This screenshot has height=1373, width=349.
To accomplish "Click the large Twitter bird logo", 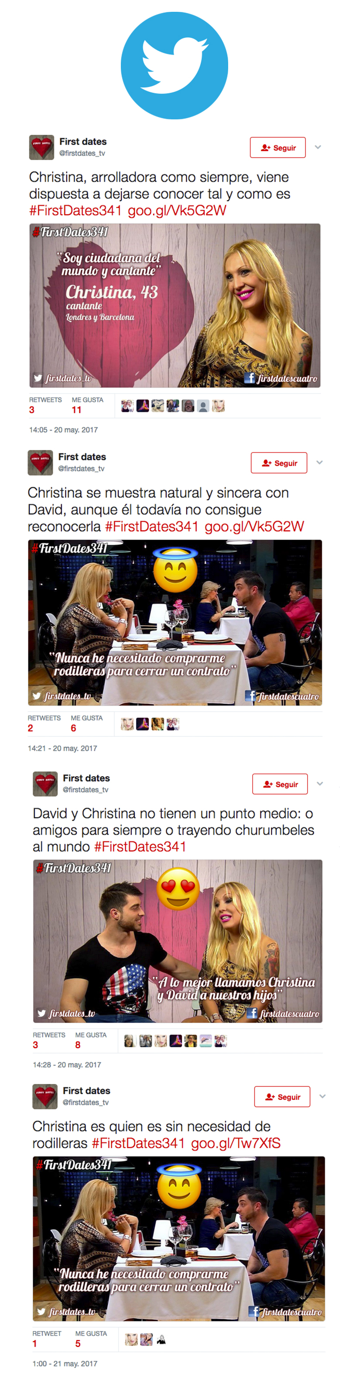I will click(174, 65).
